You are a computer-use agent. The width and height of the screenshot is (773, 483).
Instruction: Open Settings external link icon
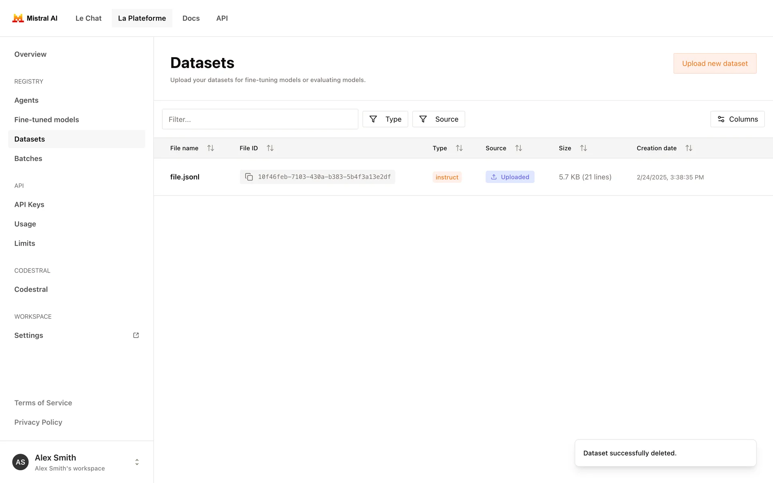(x=136, y=335)
